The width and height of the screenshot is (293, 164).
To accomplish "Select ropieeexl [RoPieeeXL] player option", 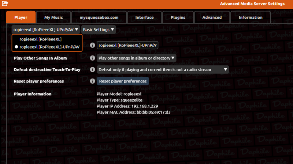I will pyautogui.click(x=41, y=39).
